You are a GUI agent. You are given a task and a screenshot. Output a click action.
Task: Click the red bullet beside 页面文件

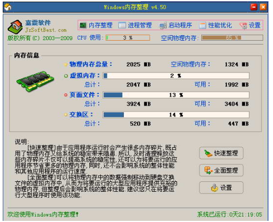point(66,95)
